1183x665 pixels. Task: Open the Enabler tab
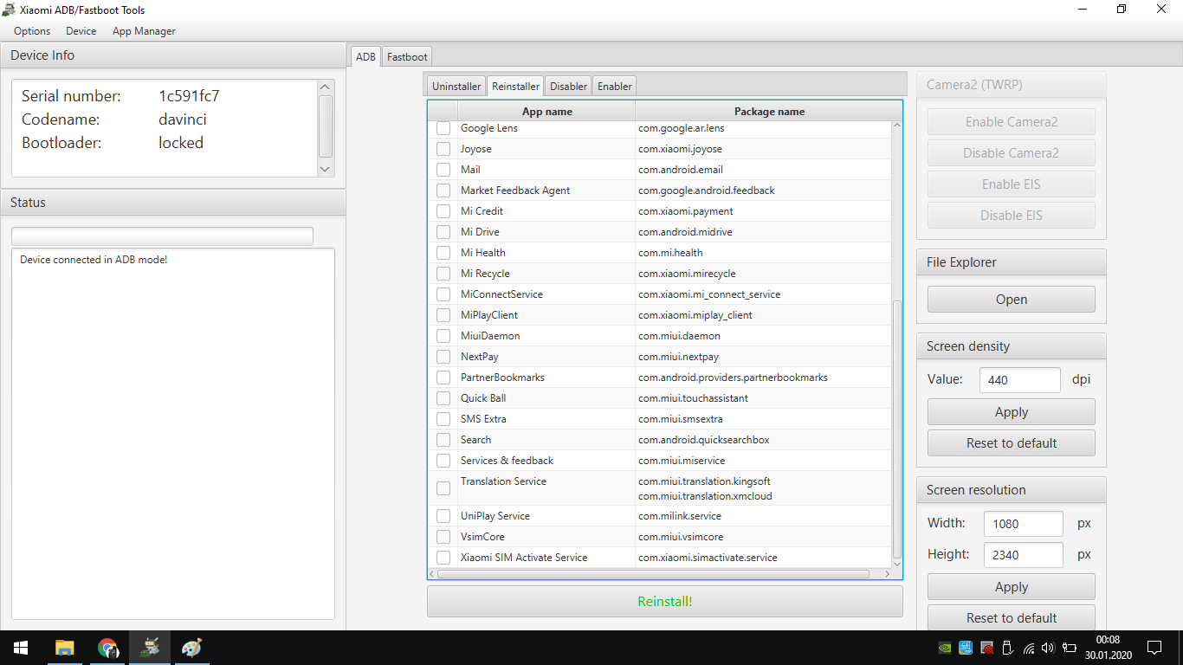coord(615,86)
